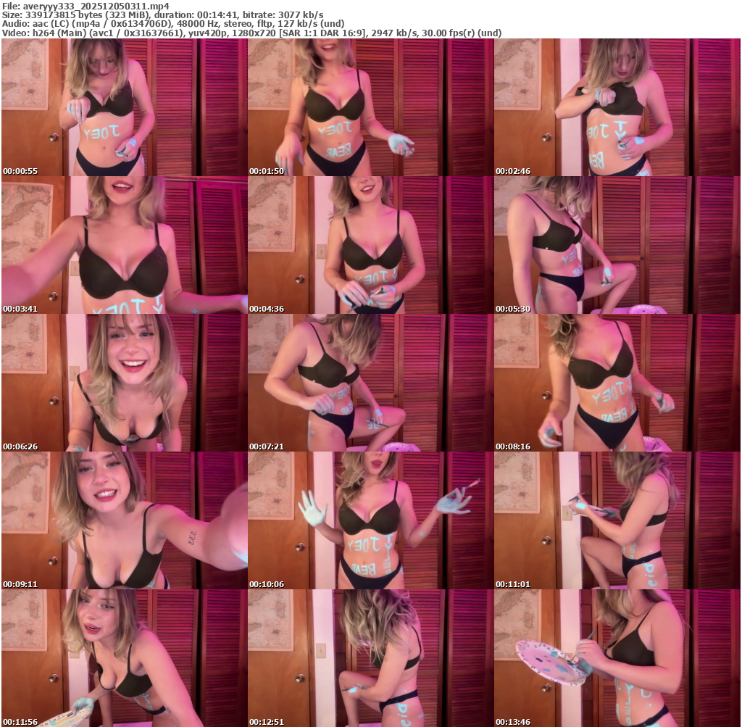The image size is (742, 727).
Task: Pick the preview frame at 00:07:21
Action: click(370, 383)
